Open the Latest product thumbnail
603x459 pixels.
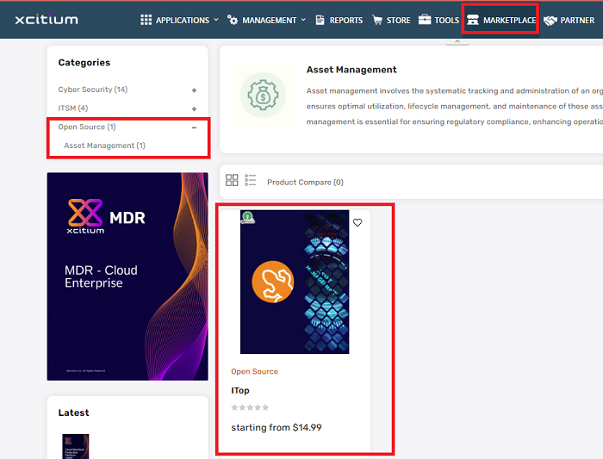click(x=76, y=446)
